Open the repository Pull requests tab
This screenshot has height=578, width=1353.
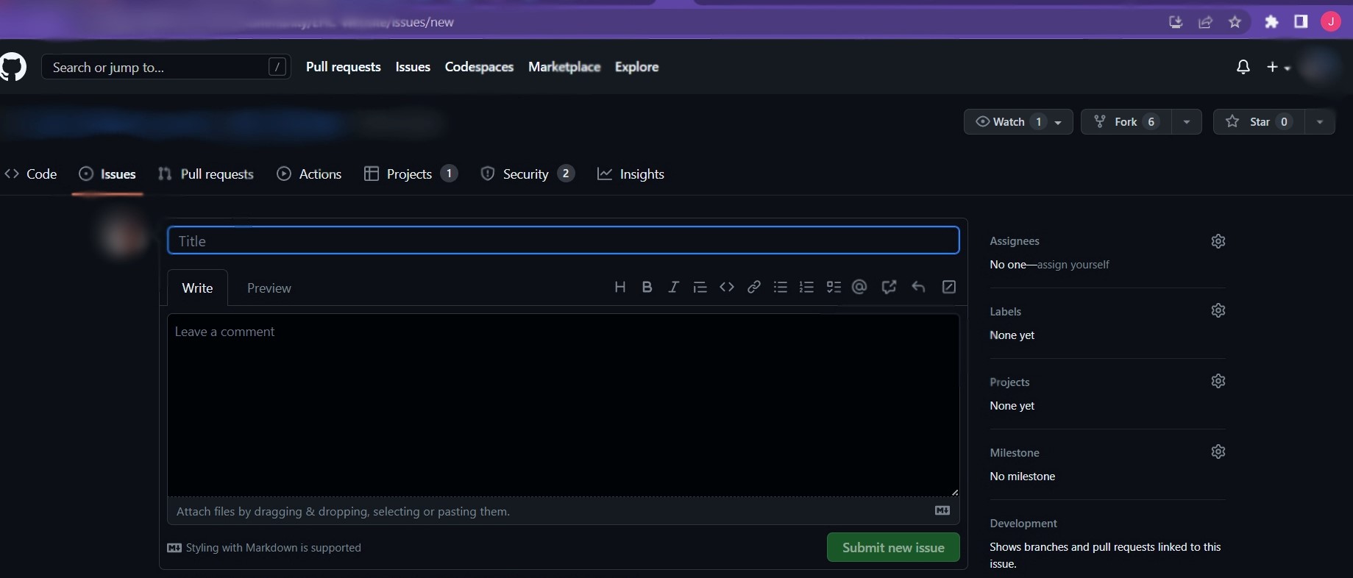(x=206, y=174)
